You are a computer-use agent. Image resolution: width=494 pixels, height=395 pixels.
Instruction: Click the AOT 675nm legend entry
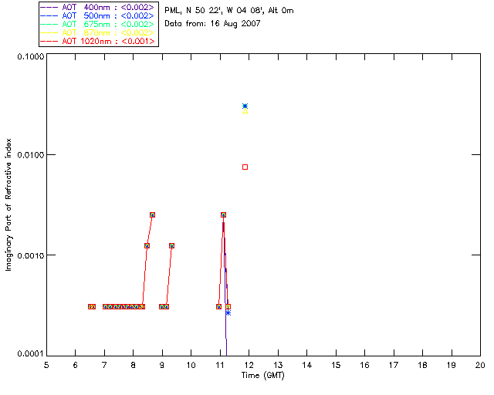[x=97, y=24]
